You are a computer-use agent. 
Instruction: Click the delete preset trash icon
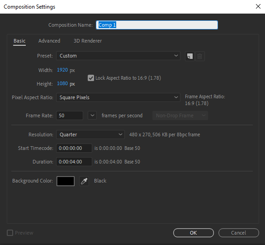(x=200, y=56)
